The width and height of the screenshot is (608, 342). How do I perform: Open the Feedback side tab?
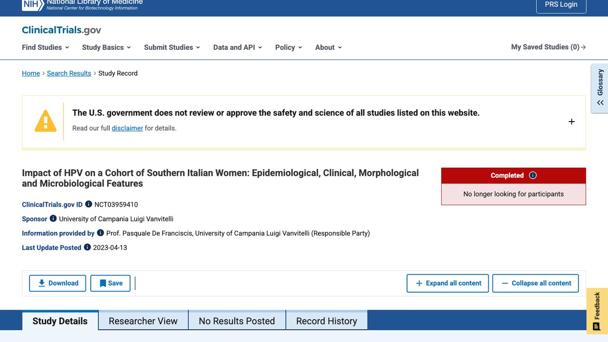point(597,311)
